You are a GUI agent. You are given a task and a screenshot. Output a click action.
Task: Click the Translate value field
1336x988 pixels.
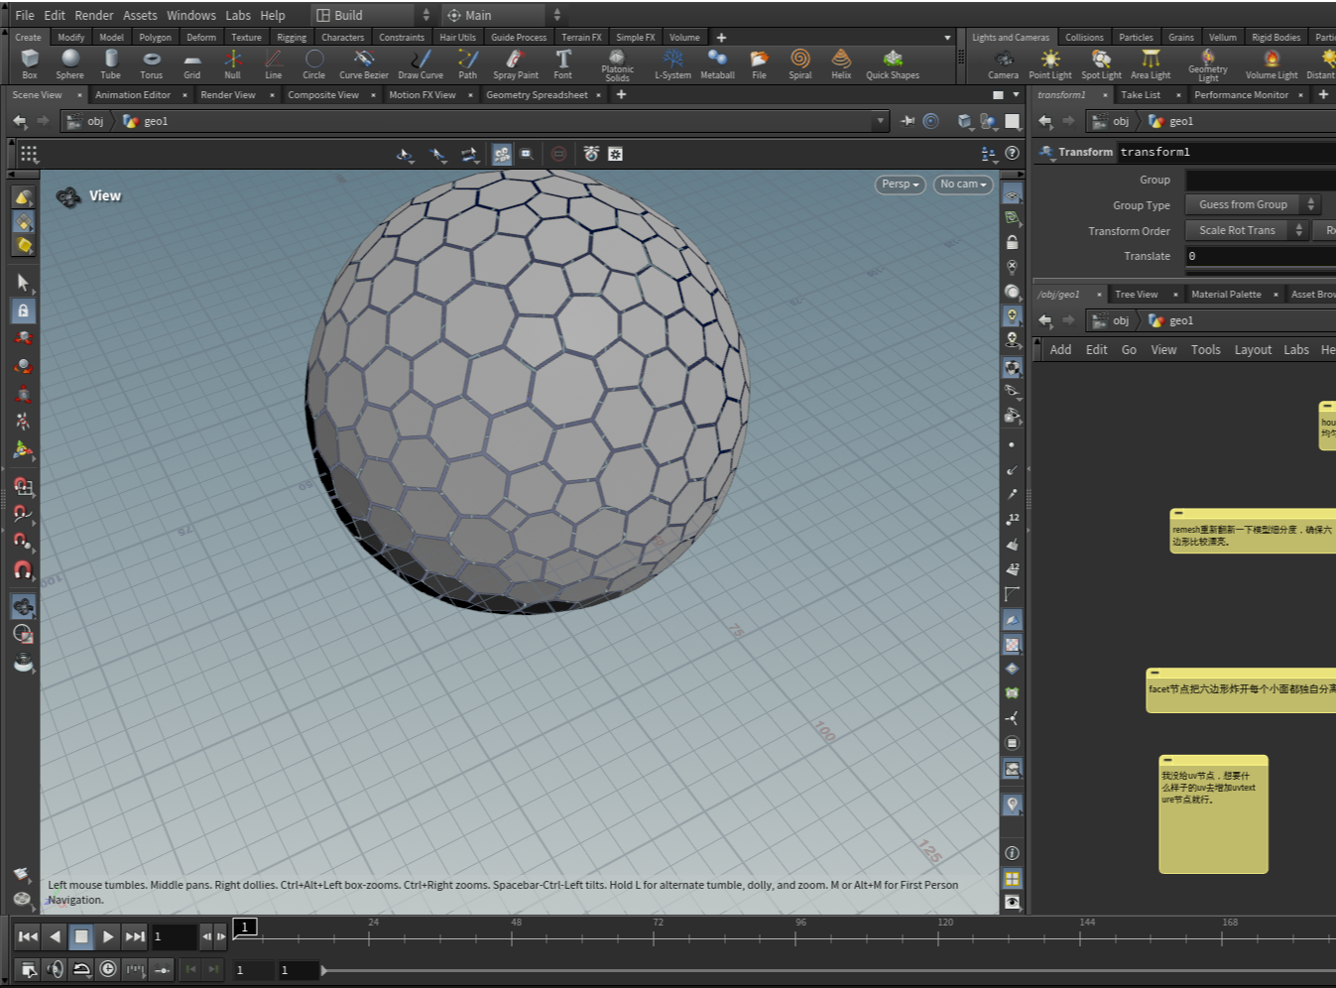tap(1261, 256)
